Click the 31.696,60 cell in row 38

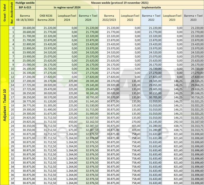(193, 183)
